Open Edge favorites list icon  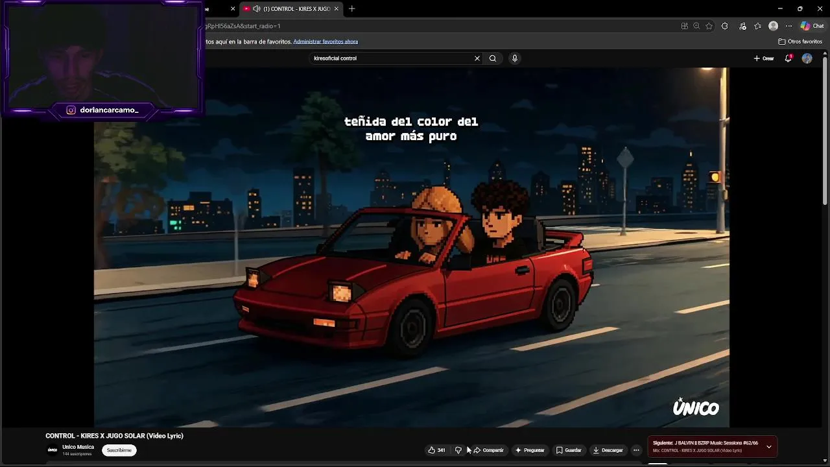point(757,26)
